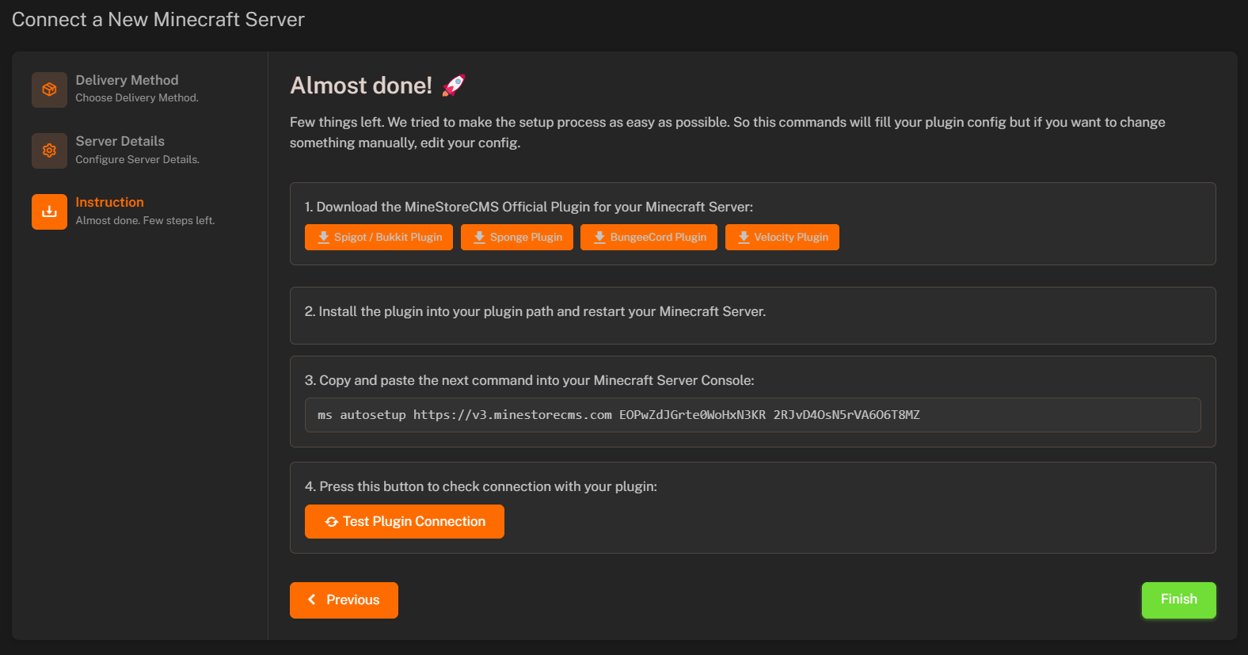Open the Delivery Method step title
The width and height of the screenshot is (1248, 655).
tap(127, 80)
